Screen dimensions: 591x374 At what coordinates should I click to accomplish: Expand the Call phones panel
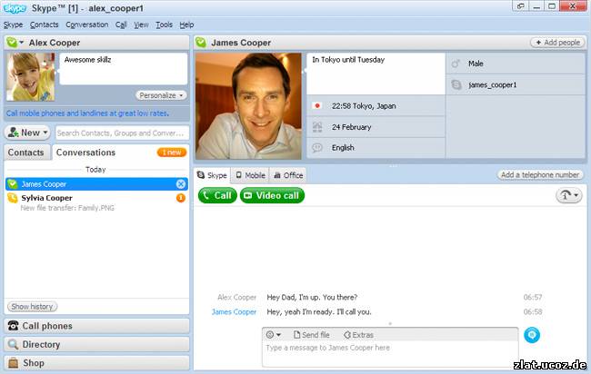click(96, 326)
